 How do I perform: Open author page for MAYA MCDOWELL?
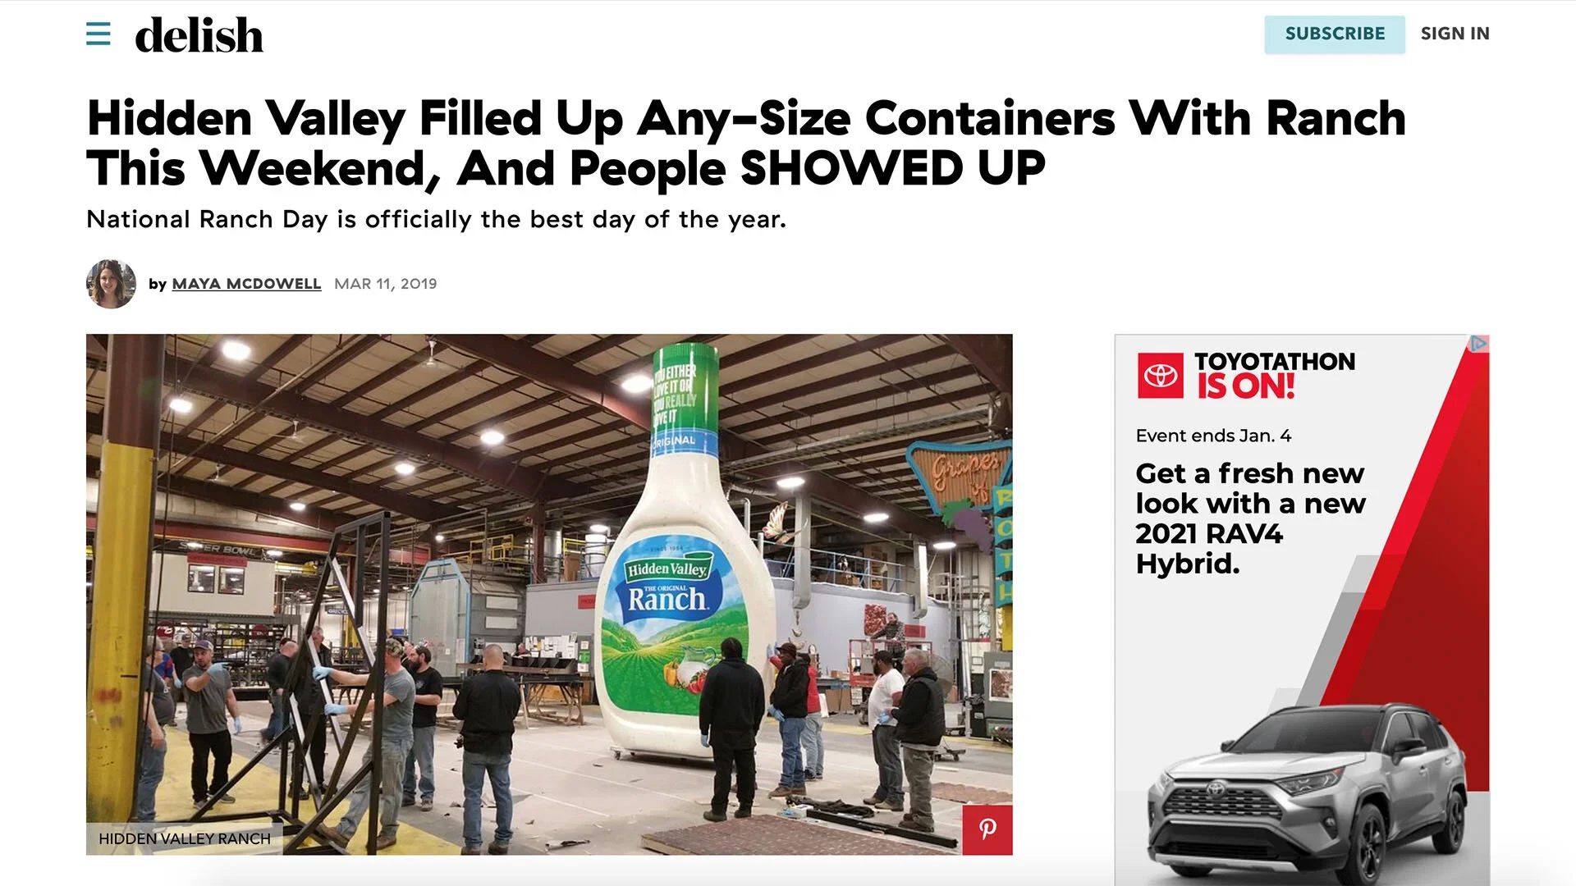(x=246, y=284)
